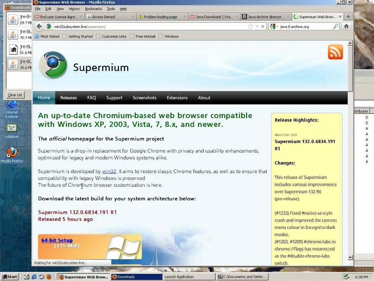The image size is (374, 281).
Task: Select the jre-8u download of 35.6 MB
Action: click(19, 64)
